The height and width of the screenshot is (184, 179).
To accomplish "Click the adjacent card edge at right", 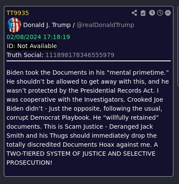I will coord(178,46).
